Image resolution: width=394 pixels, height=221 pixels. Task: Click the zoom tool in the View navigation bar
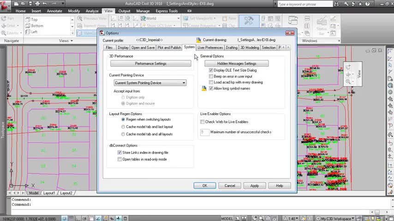[348, 81]
